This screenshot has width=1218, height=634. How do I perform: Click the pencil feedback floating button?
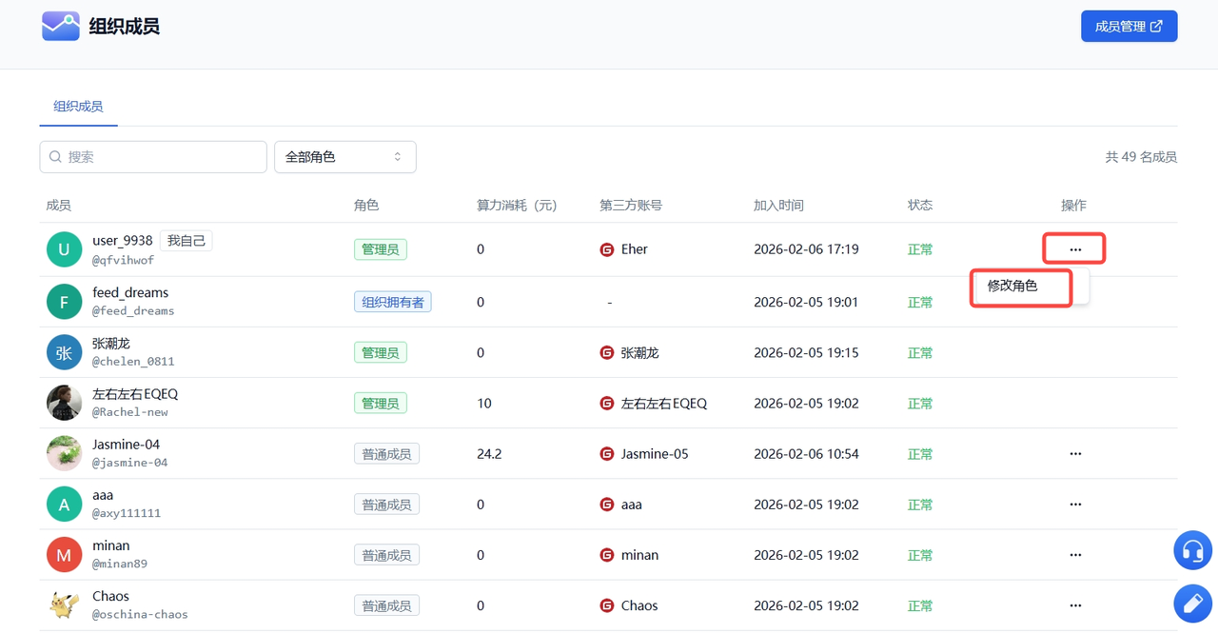coord(1192,603)
